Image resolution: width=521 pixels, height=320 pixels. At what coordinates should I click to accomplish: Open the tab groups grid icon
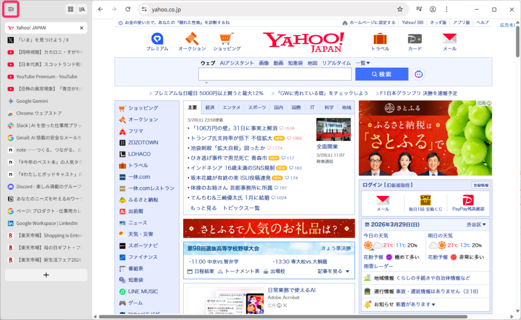[71, 9]
